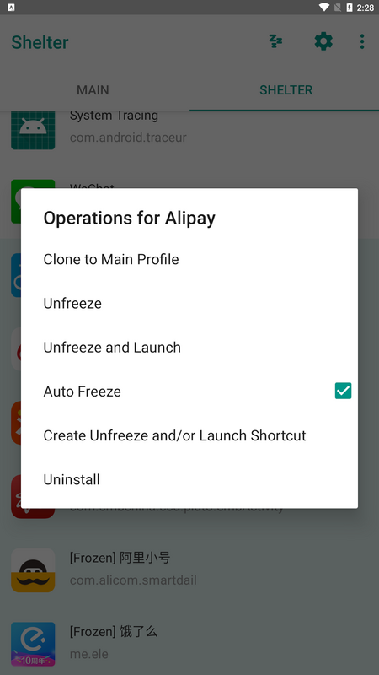
Task: Select the Auto Freeze option row
Action: 189,391
